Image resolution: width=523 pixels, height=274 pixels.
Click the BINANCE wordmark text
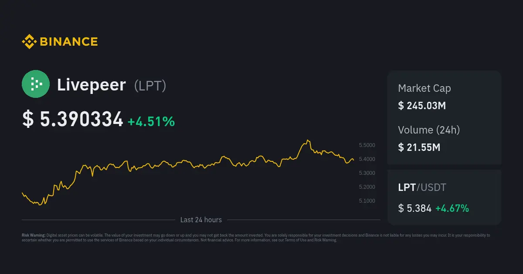[x=68, y=42]
